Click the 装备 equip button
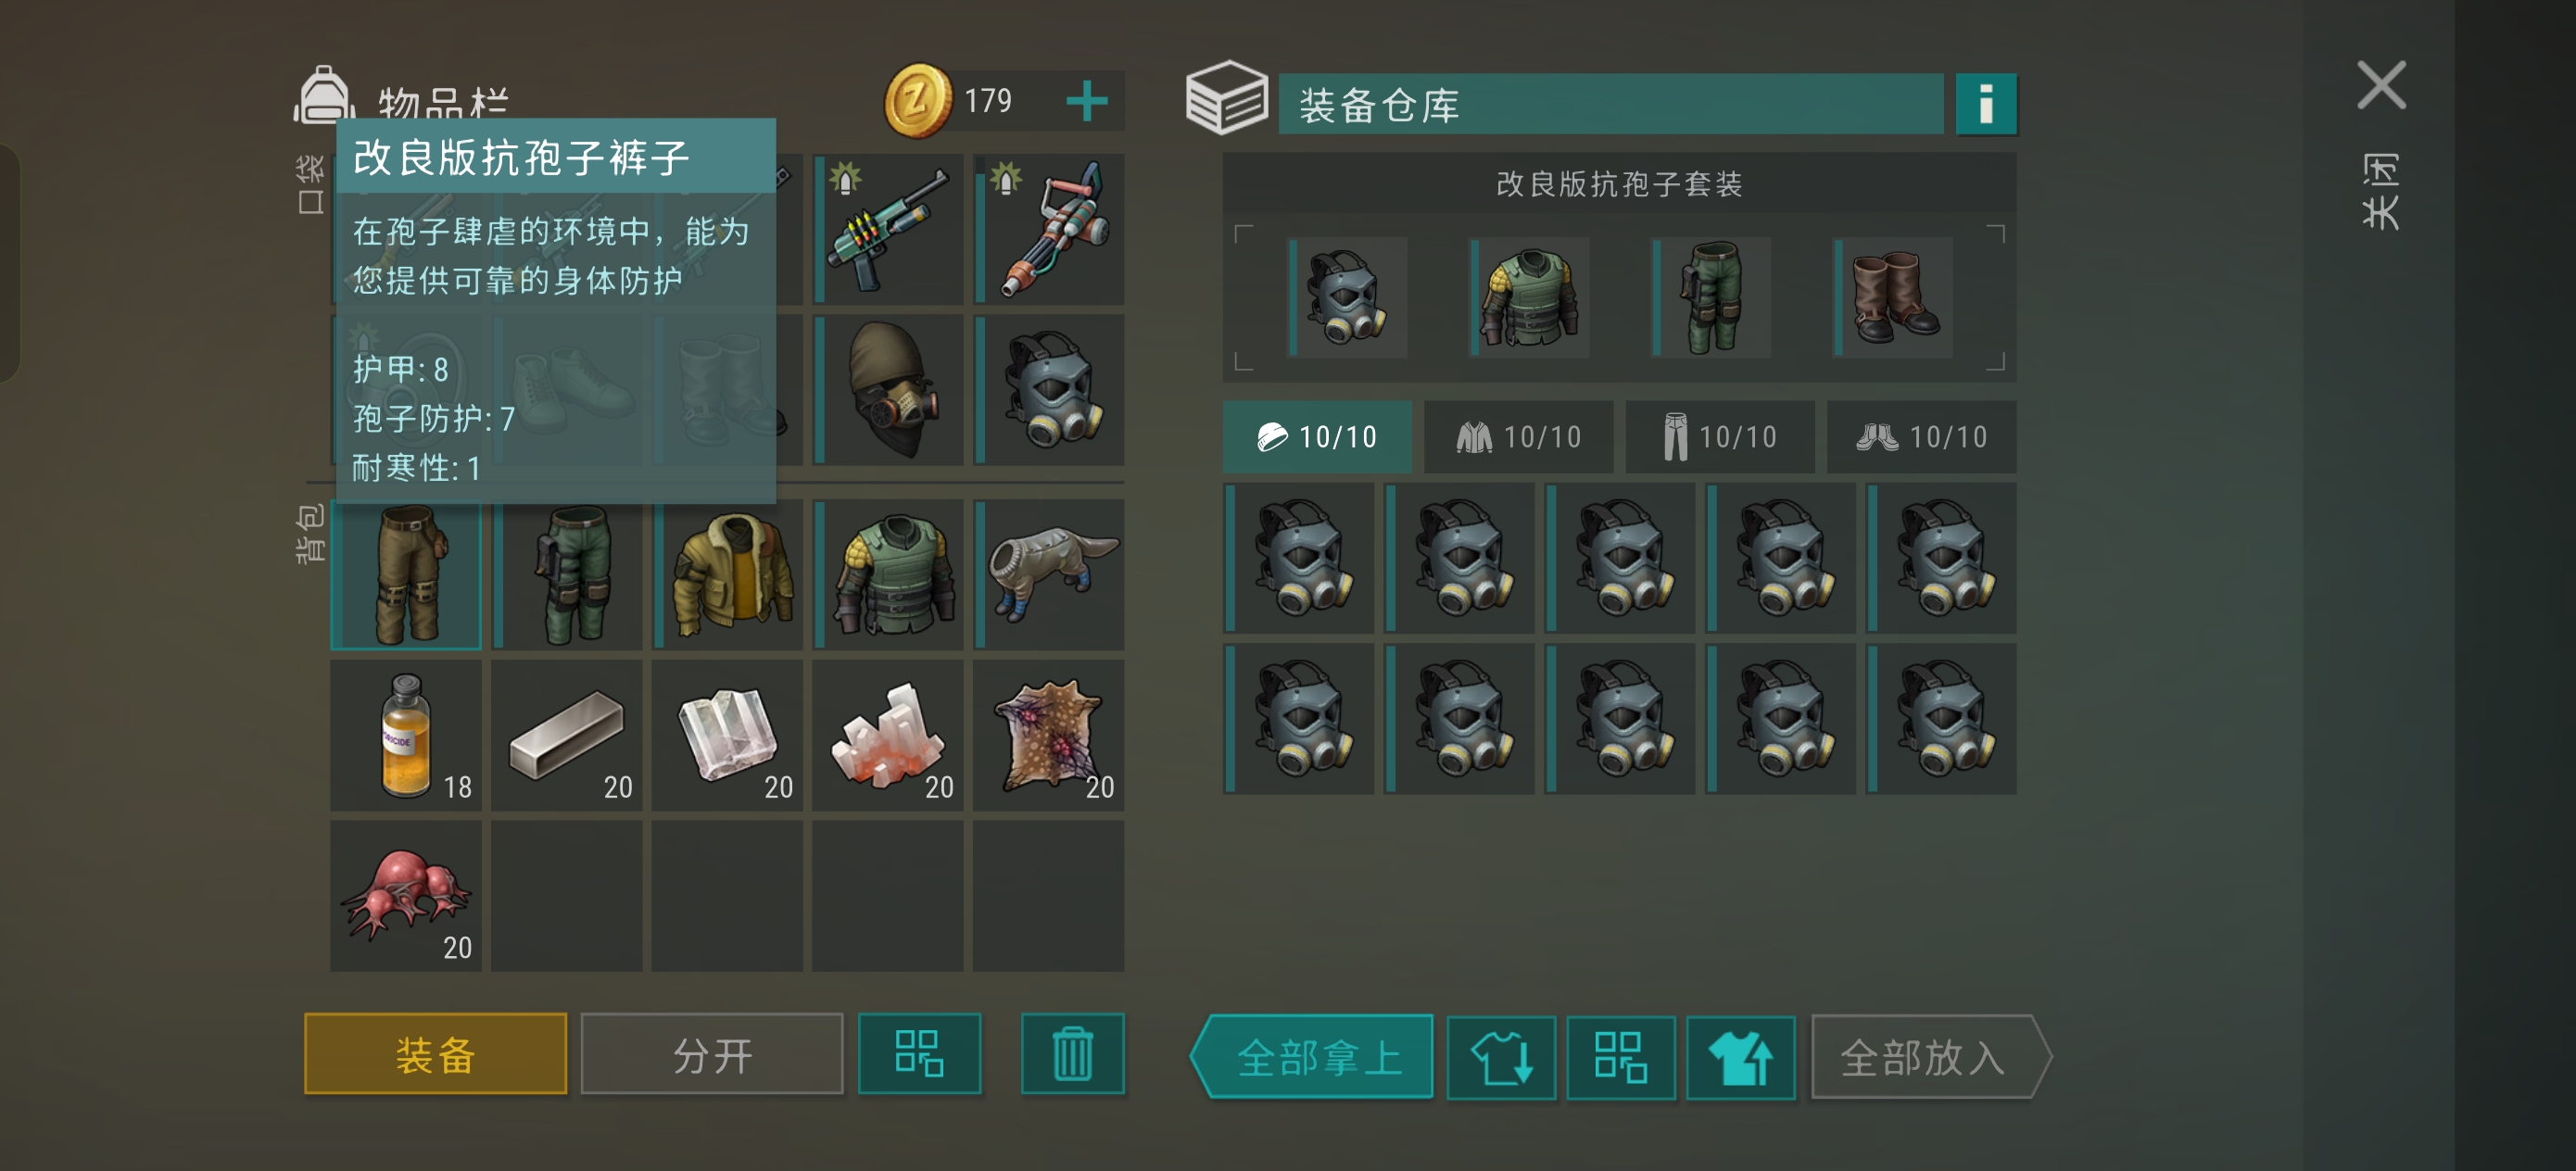2576x1171 pixels. point(435,1054)
